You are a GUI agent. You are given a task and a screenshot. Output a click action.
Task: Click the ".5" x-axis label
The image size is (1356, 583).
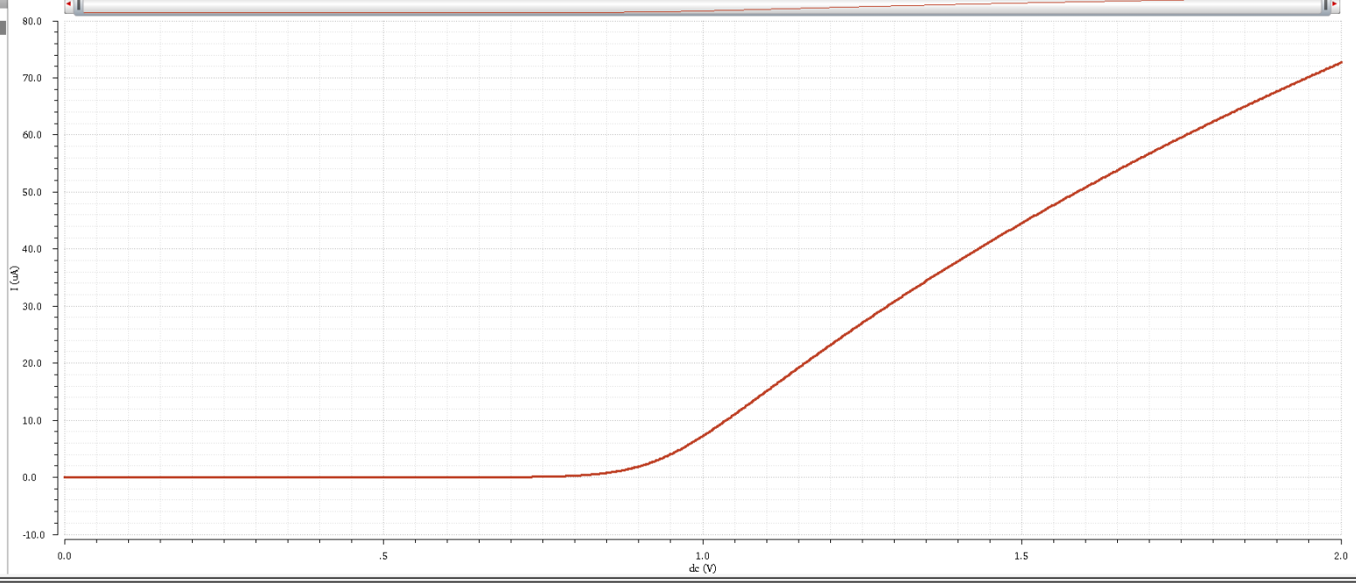tap(383, 555)
